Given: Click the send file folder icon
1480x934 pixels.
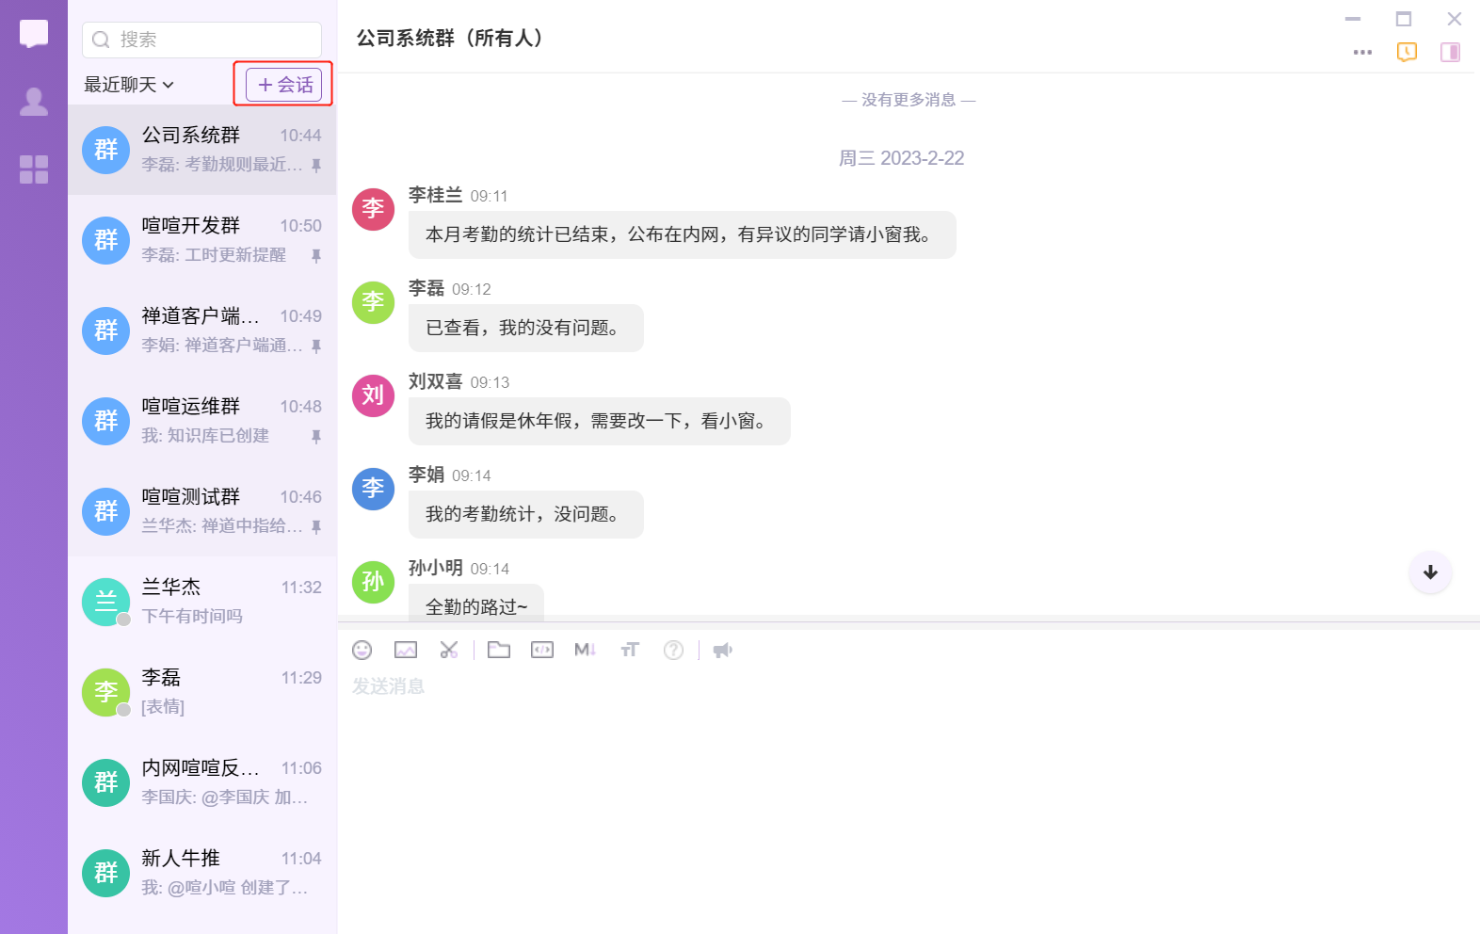Looking at the screenshot, I should click(499, 650).
